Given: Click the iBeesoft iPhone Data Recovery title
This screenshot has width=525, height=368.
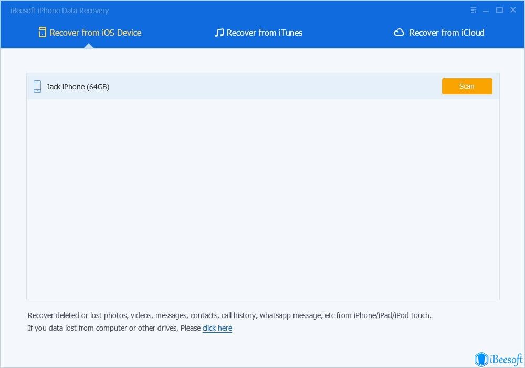Looking at the screenshot, I should pyautogui.click(x=60, y=11).
